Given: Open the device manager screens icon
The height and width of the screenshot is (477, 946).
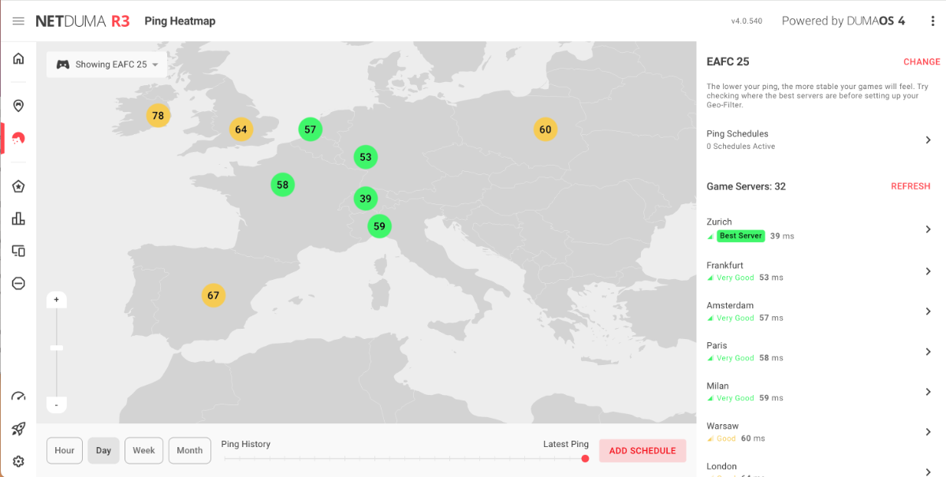Looking at the screenshot, I should [18, 251].
